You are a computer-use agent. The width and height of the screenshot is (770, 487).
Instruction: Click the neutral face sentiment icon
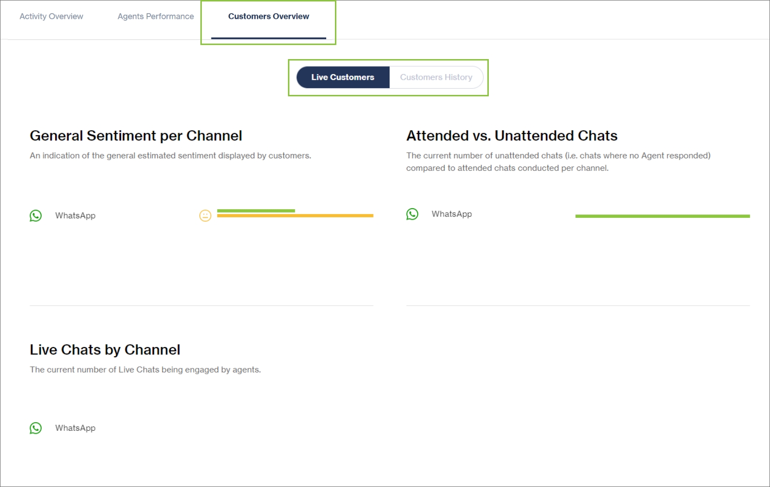(205, 216)
